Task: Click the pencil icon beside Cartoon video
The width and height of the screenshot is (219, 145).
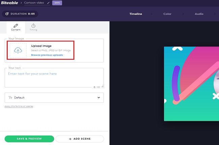Action: [48, 3]
